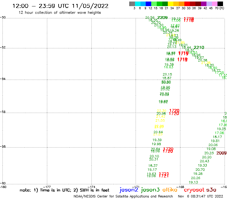This screenshot has width=227, height=199.
Task: Click the 'Nov 6 08:31:47 UTC 2022' timestamp
Action: pyautogui.click(x=200, y=196)
